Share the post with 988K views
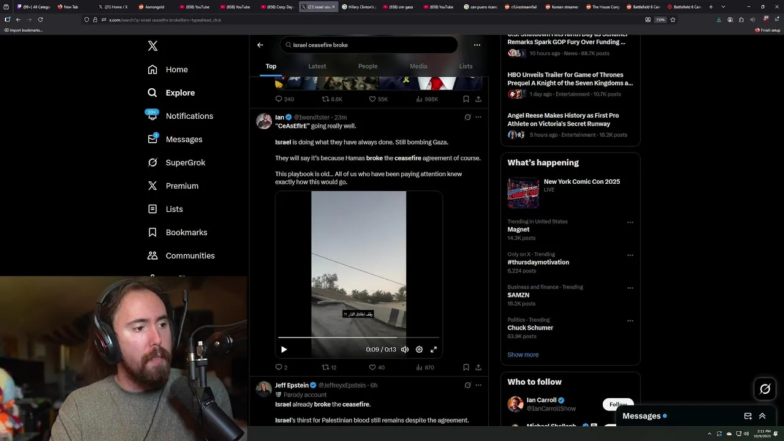 point(478,99)
